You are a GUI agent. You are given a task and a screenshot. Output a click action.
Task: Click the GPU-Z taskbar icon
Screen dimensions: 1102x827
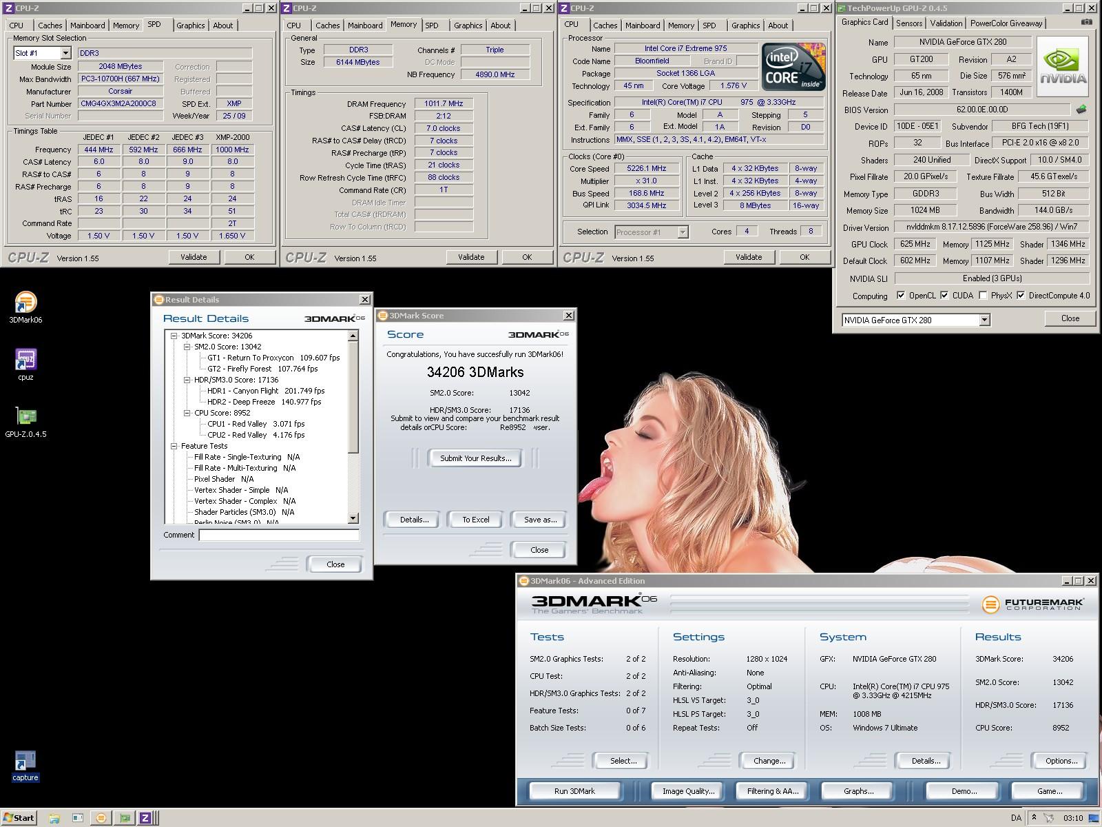(x=125, y=818)
